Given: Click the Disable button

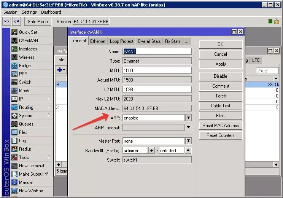Looking at the screenshot, I should click(221, 76).
